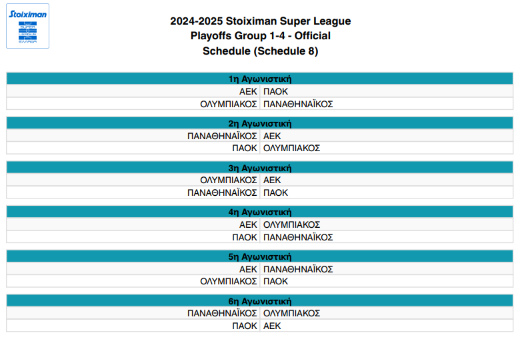The image size is (518, 339).
Task: Click home team ΑΕΚ in 1η Αγωνιστική
Action: pos(248,91)
